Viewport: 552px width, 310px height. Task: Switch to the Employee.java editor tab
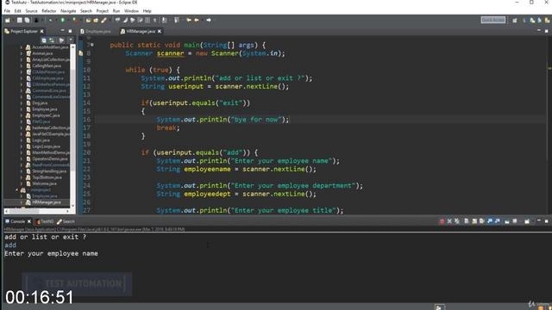pos(96,31)
